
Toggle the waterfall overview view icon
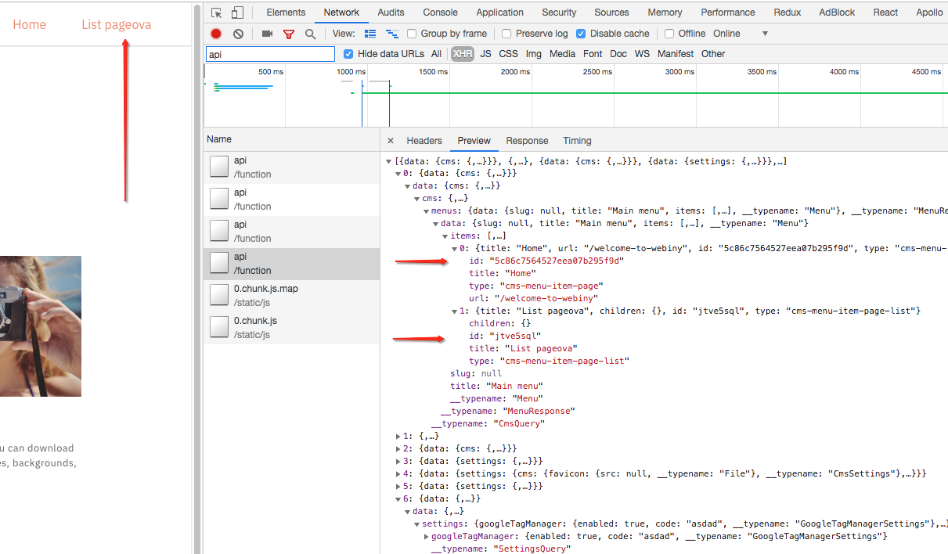click(391, 33)
